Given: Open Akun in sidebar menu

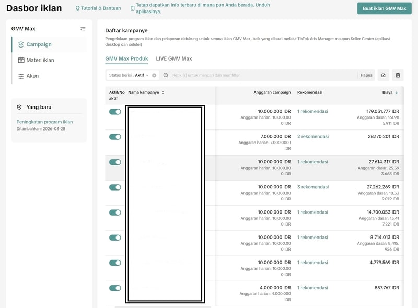Looking at the screenshot, I should coord(49,76).
